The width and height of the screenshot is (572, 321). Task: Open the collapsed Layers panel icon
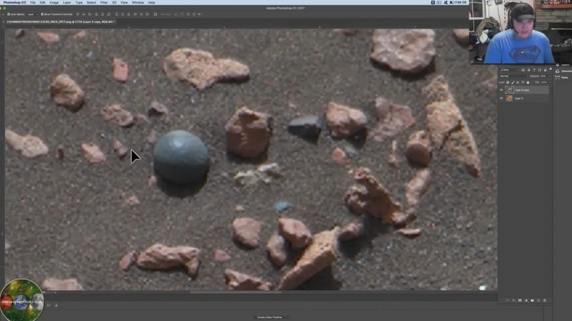point(557,65)
